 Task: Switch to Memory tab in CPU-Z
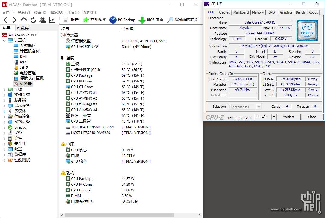[258, 12]
